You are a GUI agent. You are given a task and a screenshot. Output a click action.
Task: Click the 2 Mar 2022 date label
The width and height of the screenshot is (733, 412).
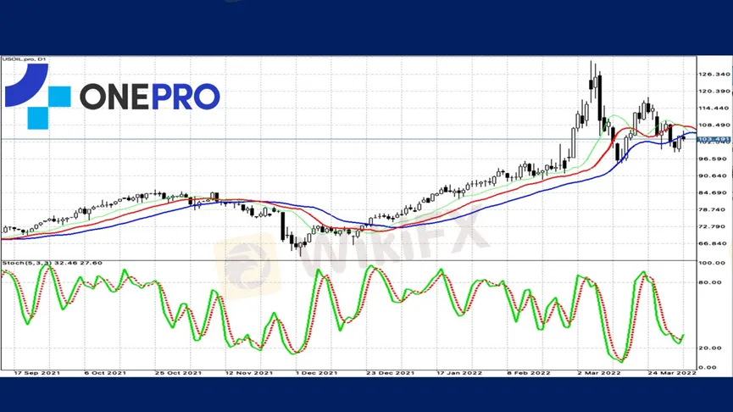pos(599,373)
